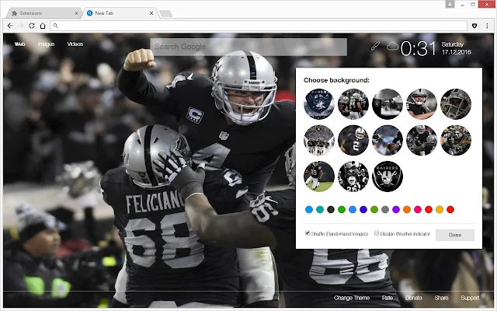Close the Extensions tab

[76, 13]
